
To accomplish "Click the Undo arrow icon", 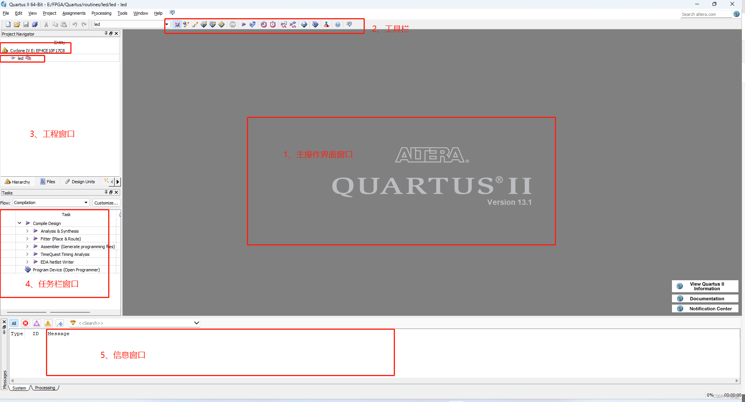I will (x=75, y=24).
